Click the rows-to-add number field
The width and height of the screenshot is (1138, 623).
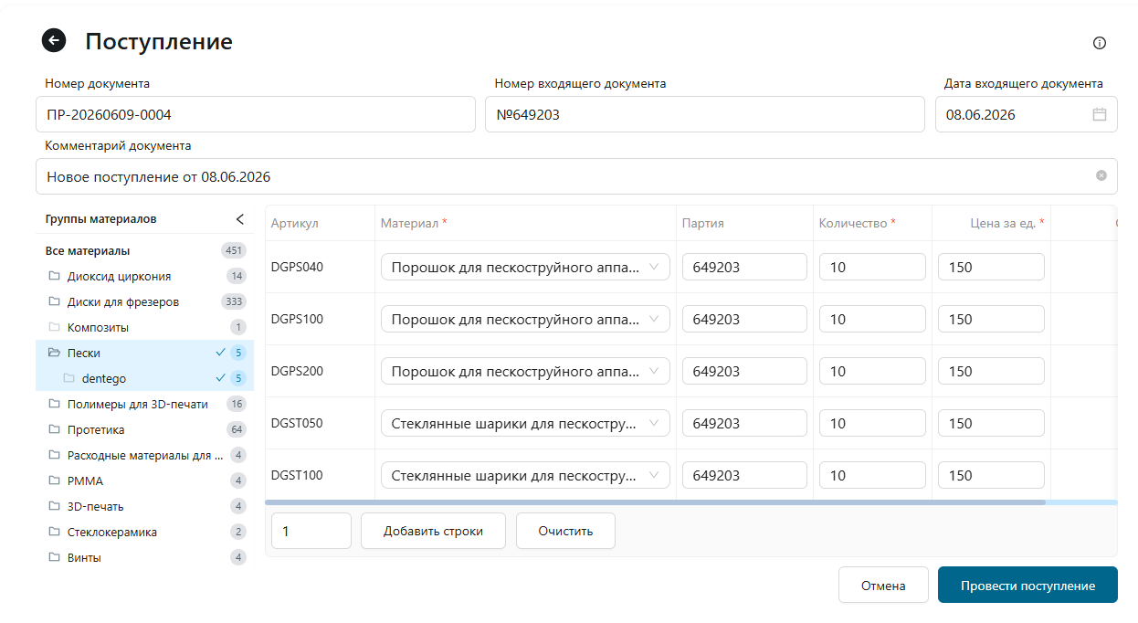click(311, 531)
